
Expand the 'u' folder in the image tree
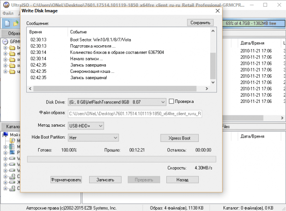(x=5, y=71)
